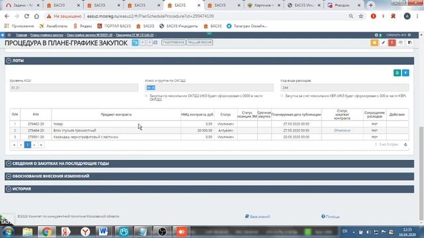The width and height of the screenshot is (424, 238).
Task: Click the Текущая версия button
Action: click(199, 42)
